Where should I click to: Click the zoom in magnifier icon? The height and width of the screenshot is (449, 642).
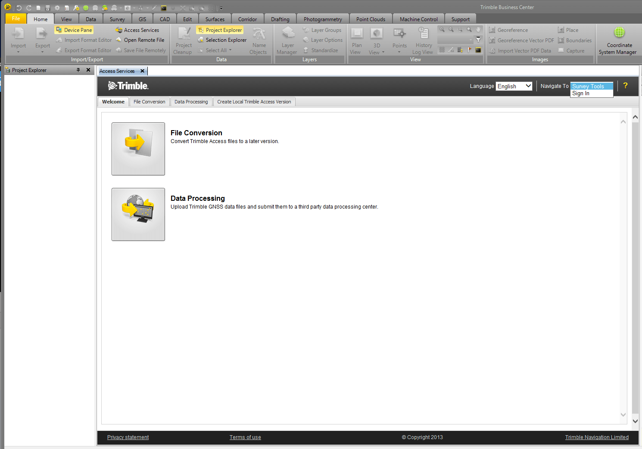point(442,30)
